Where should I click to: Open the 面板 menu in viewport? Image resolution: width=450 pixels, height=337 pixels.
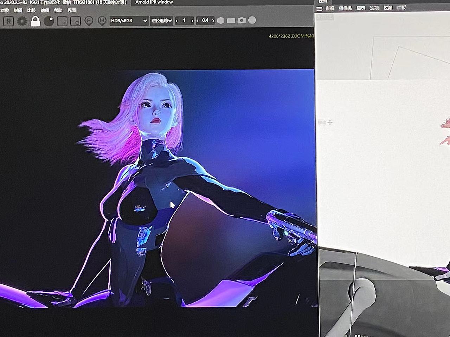(x=401, y=7)
